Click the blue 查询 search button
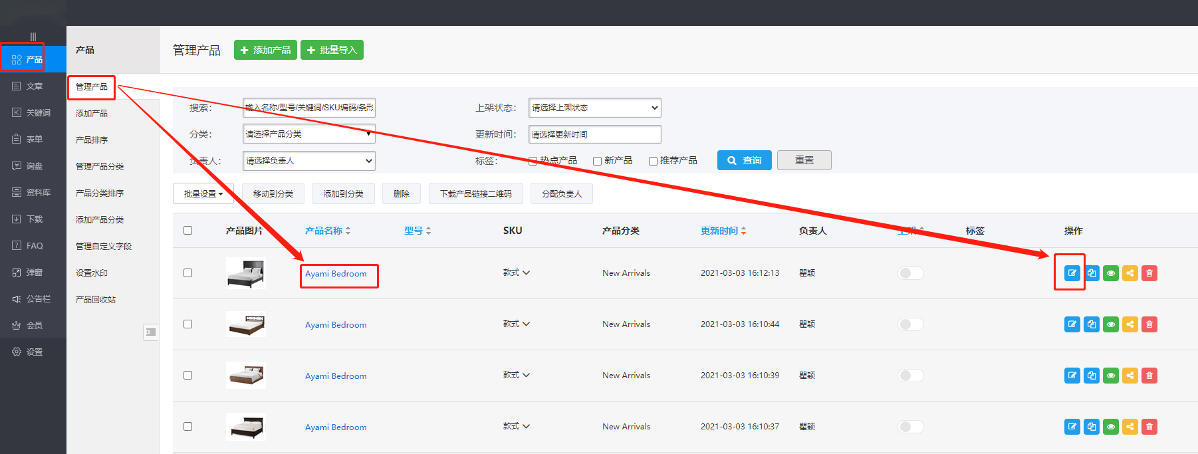 [x=744, y=160]
